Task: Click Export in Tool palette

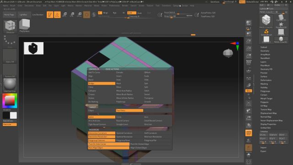Action: pos(263,151)
